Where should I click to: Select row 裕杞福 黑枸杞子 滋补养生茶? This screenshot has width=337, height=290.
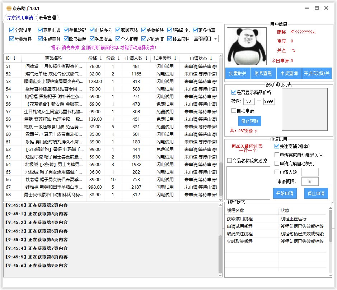pyautogui.click(x=111, y=96)
